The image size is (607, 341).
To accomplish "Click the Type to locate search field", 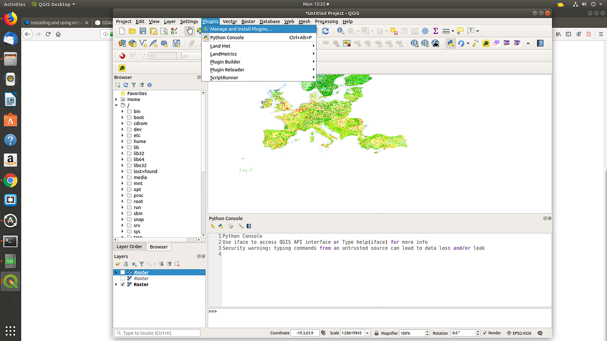I will click(158, 333).
